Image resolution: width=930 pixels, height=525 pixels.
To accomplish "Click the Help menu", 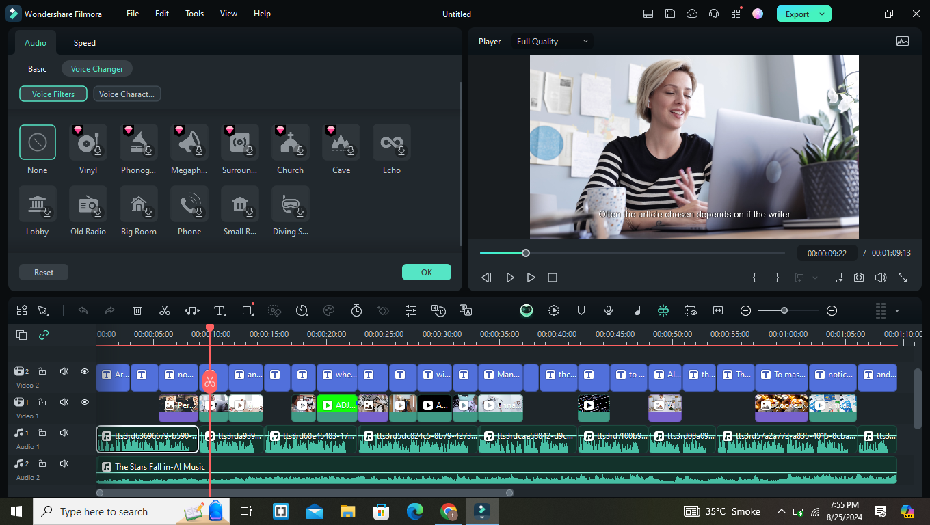I will (262, 14).
